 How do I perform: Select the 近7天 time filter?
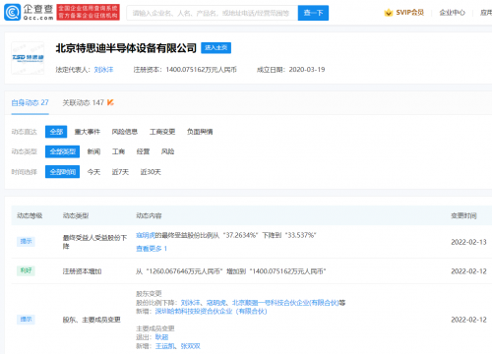pyautogui.click(x=120, y=172)
